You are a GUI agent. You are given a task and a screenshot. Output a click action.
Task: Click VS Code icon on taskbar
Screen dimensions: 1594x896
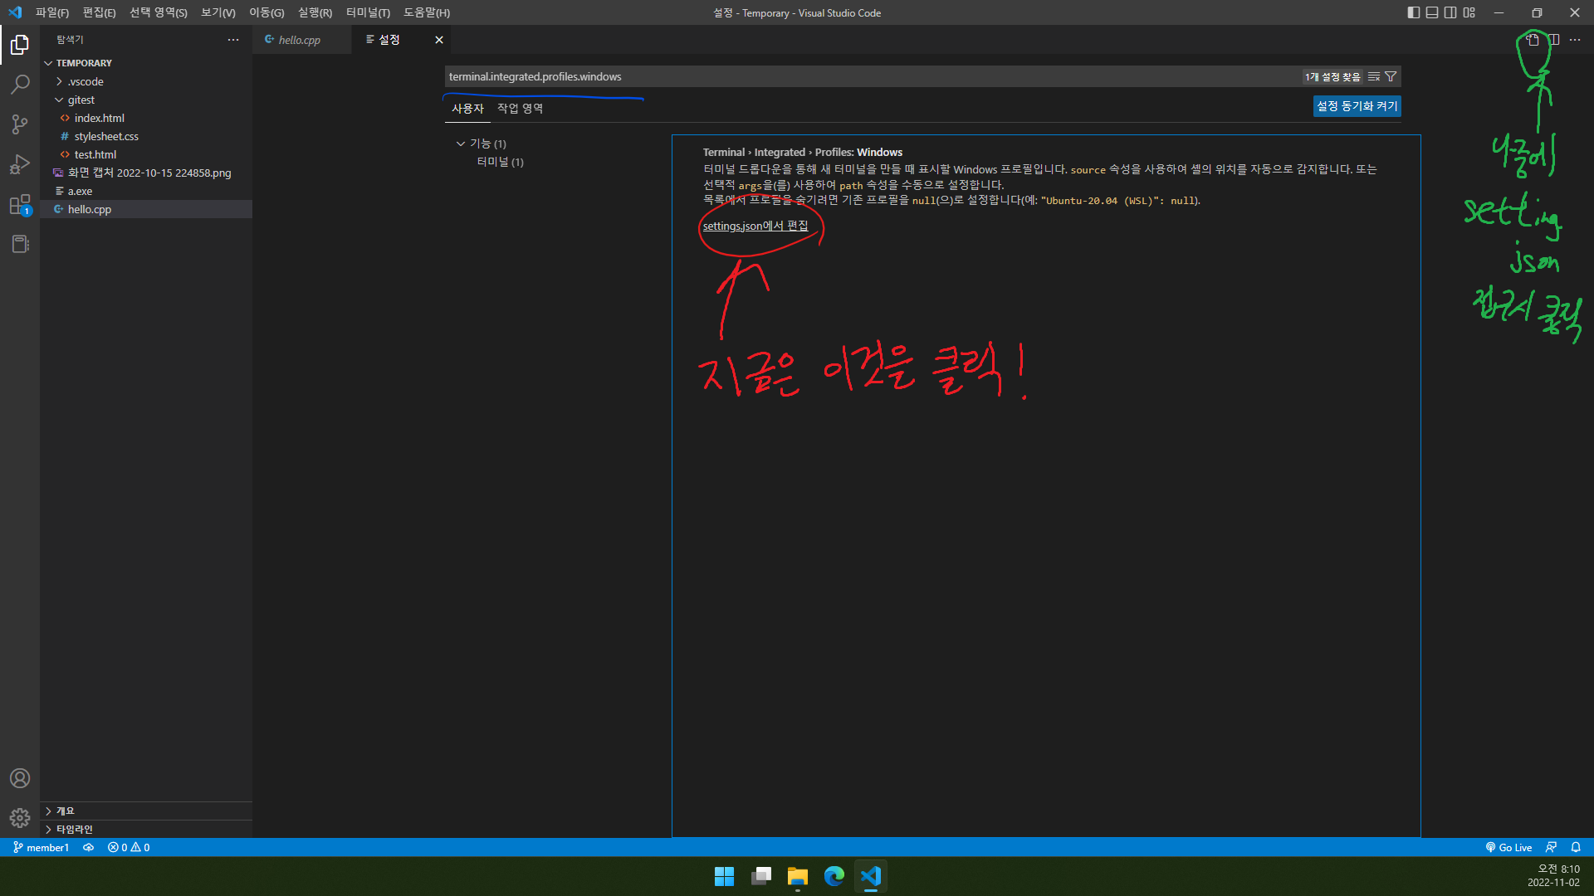(x=871, y=876)
